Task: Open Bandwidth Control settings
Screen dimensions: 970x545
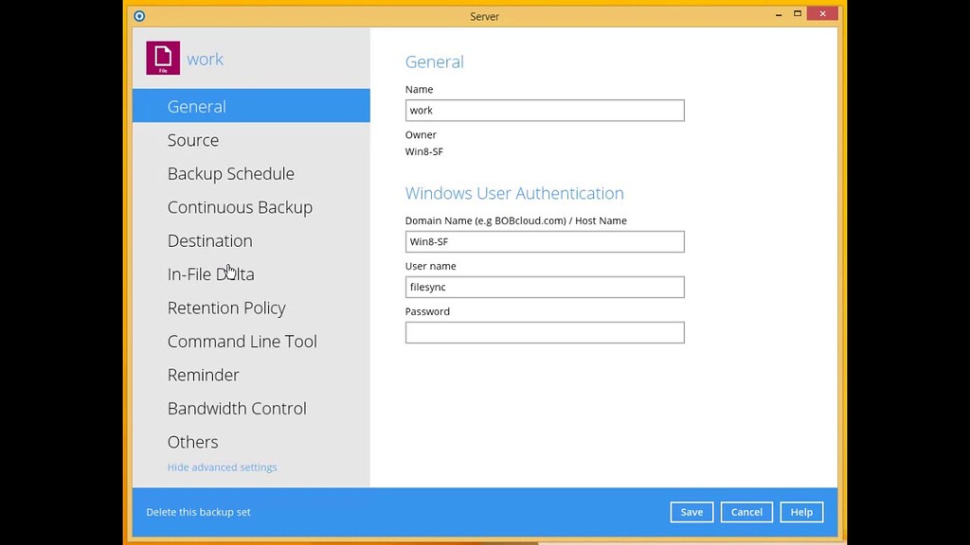Action: (x=237, y=409)
